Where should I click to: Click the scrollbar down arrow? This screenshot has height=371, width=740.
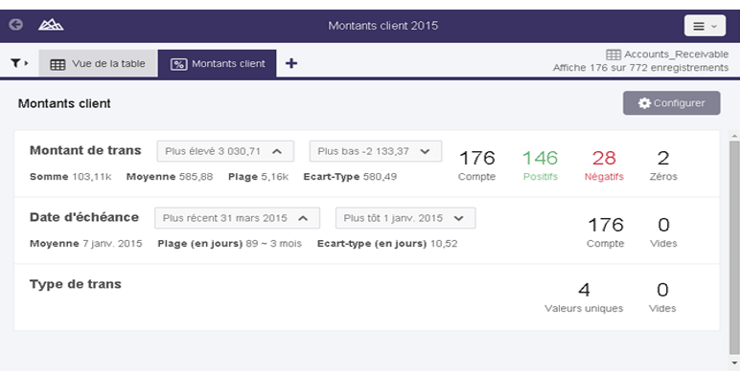(734, 363)
